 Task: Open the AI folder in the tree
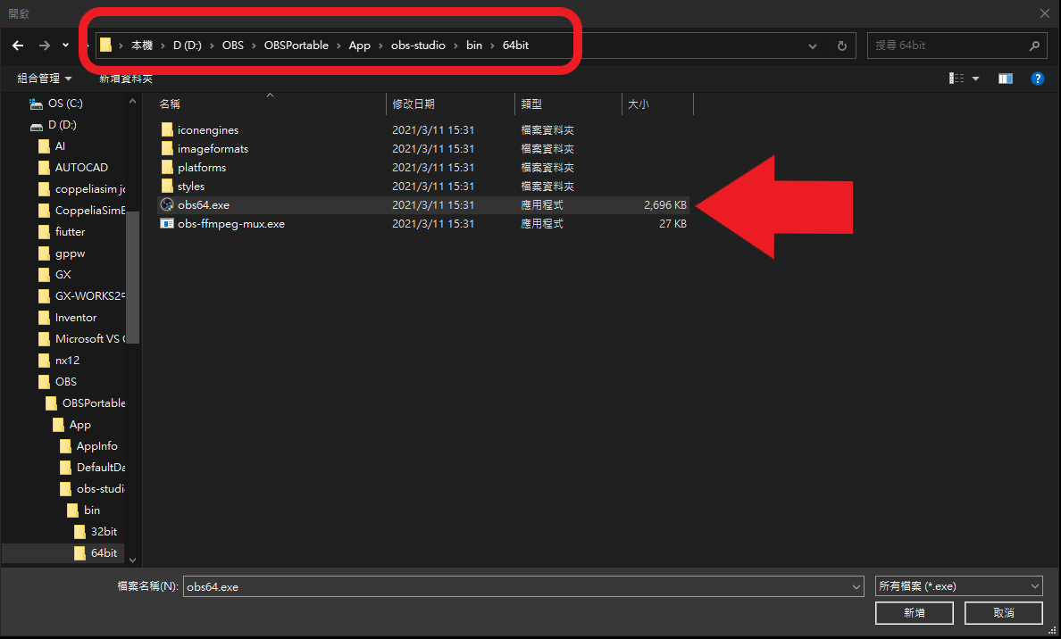[60, 146]
